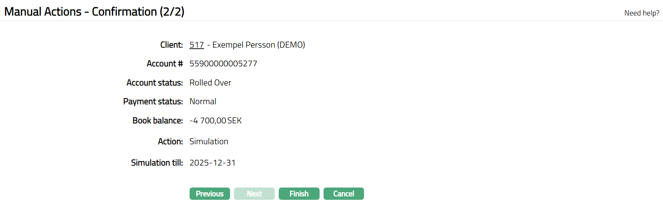
Task: Click the Account status label
Action: (x=155, y=83)
